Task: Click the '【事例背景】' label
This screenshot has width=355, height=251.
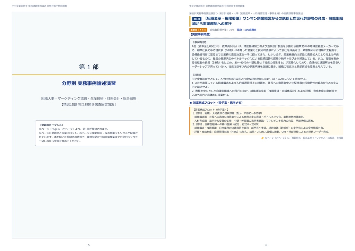Action: 199,42
